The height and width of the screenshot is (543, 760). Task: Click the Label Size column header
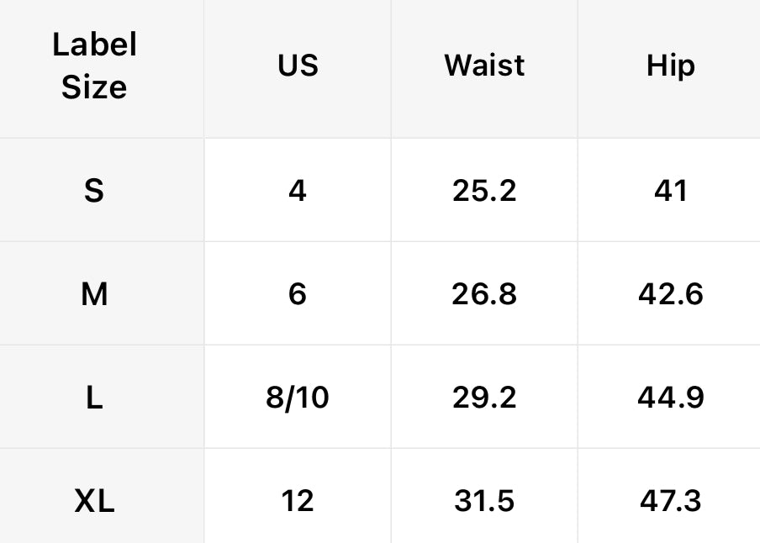click(94, 66)
